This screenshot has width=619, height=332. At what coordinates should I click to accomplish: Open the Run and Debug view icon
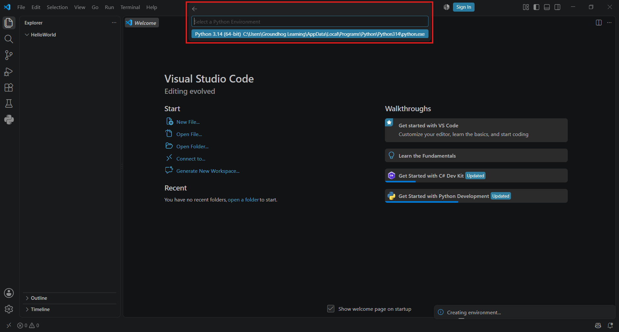9,72
